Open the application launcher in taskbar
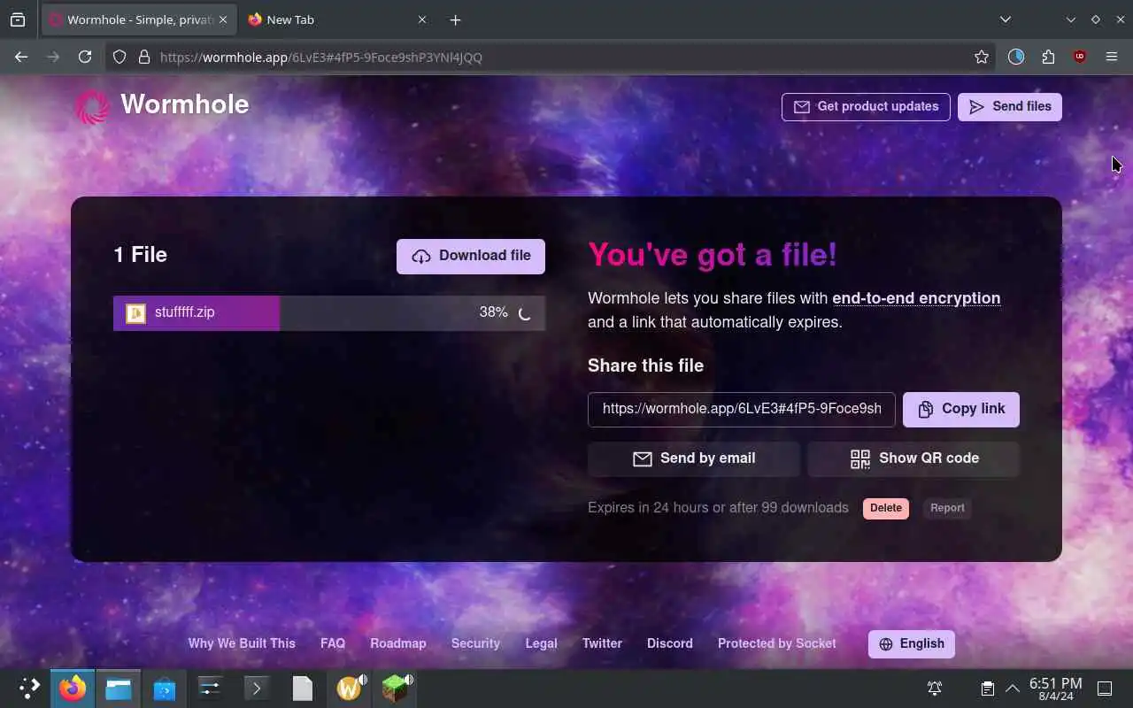The image size is (1133, 708). 28,688
